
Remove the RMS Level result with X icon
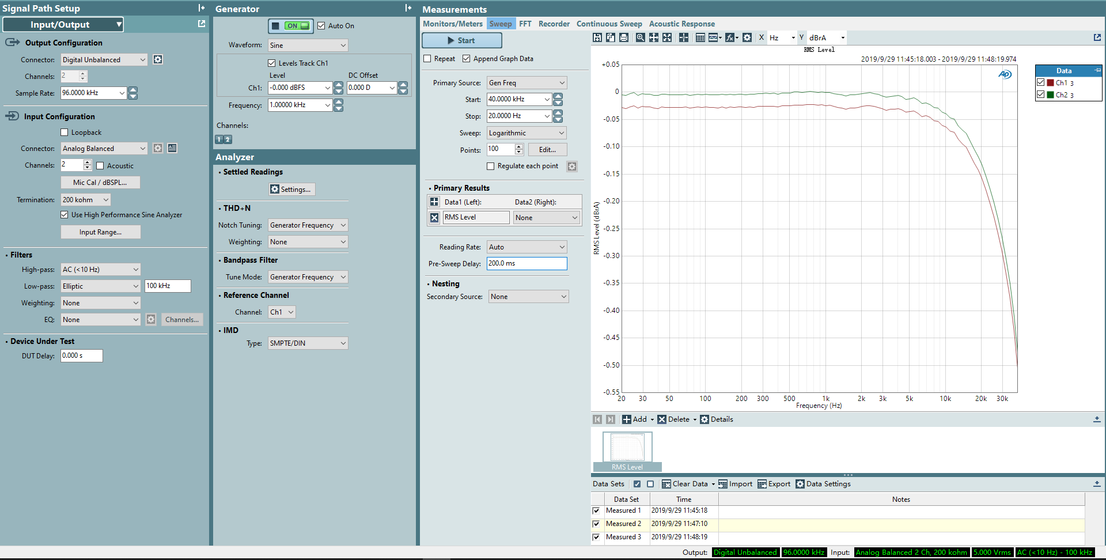[x=434, y=217]
